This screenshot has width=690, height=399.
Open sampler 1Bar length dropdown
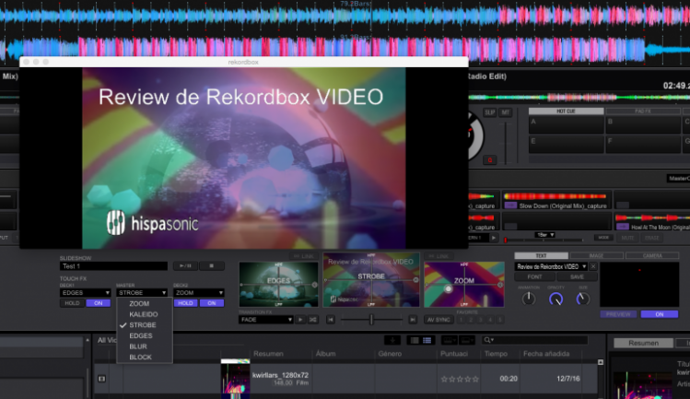coord(544,235)
